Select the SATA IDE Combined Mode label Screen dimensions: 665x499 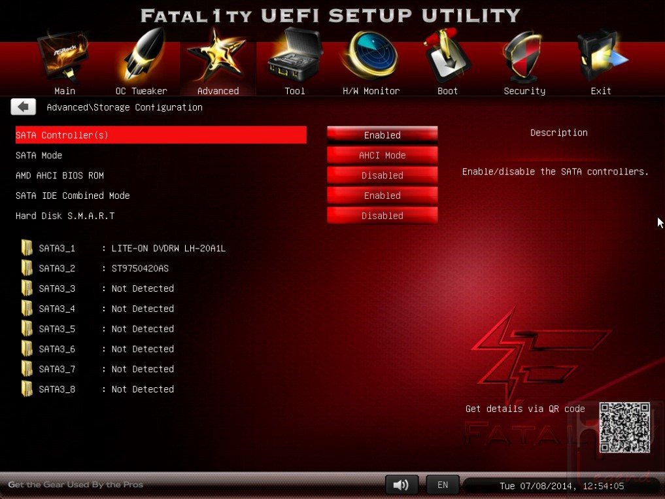[73, 196]
